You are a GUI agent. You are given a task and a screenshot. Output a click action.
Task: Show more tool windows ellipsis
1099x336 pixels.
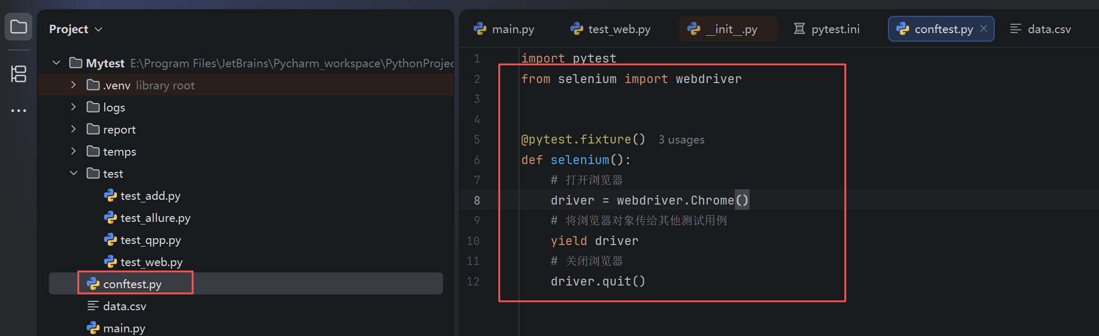pos(18,110)
